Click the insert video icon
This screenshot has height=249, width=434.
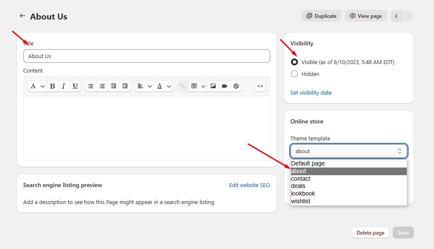click(225, 86)
